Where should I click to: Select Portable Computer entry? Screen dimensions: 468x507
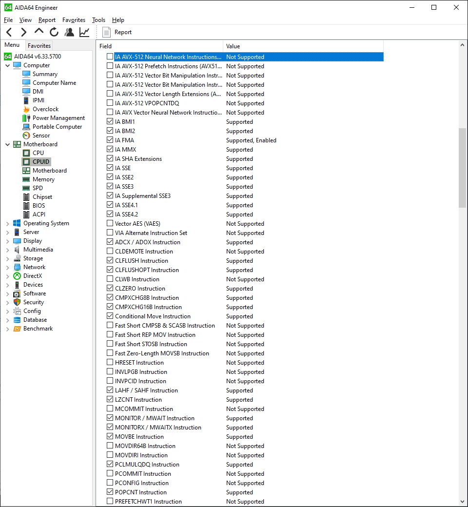tap(57, 126)
